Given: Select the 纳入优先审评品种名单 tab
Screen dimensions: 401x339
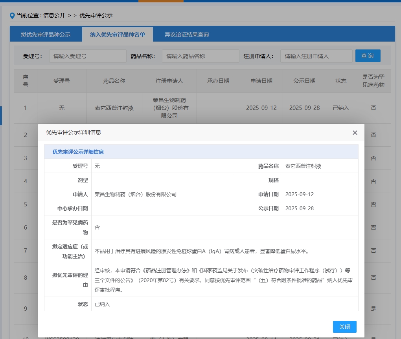Looking at the screenshot, I should pyautogui.click(x=118, y=35).
